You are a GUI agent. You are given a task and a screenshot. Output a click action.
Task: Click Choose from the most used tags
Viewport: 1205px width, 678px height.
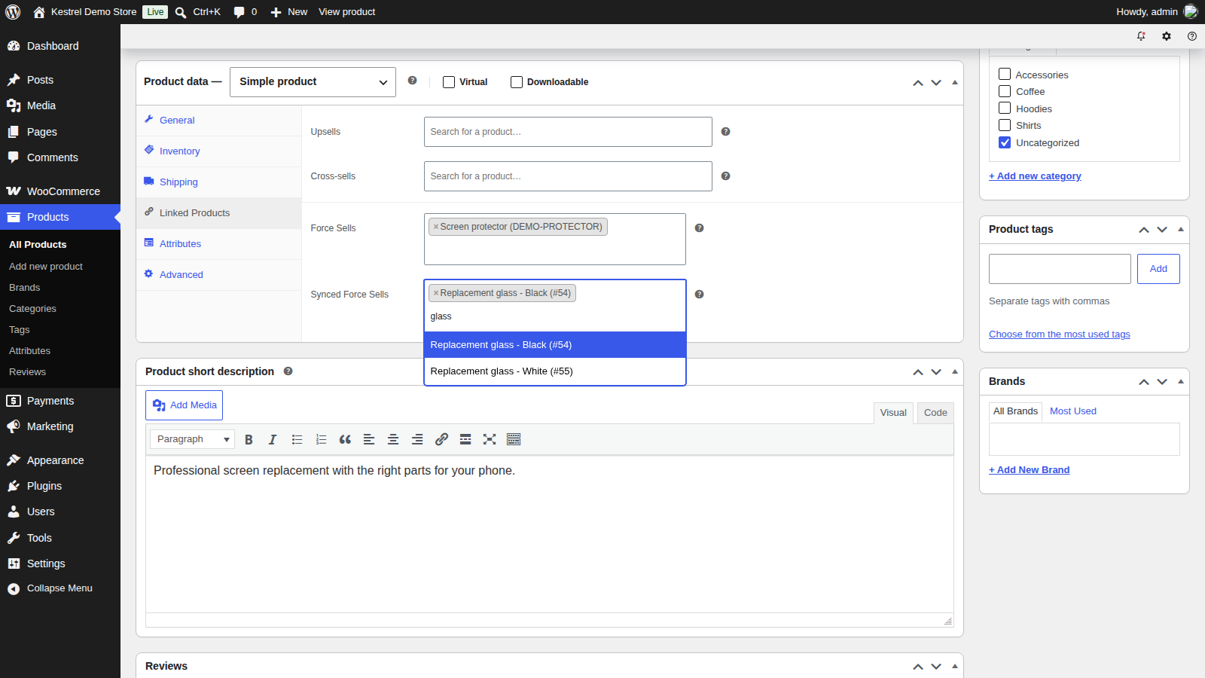(1060, 334)
